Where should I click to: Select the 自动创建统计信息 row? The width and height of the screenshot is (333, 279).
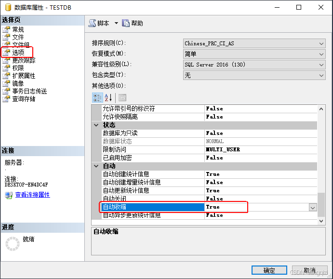point(210,174)
